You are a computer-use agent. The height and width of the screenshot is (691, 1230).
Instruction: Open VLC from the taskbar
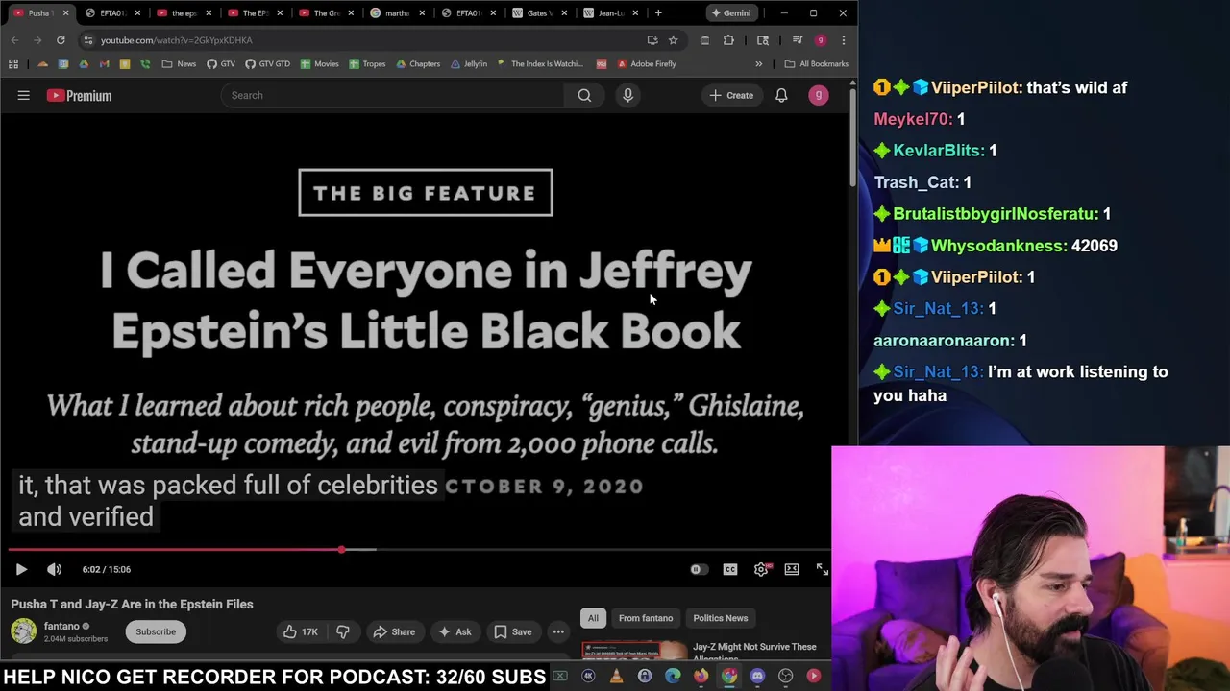[x=616, y=677]
